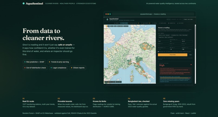Click the bold safe or unsafe text
The image size is (218, 117).
click(x=65, y=45)
